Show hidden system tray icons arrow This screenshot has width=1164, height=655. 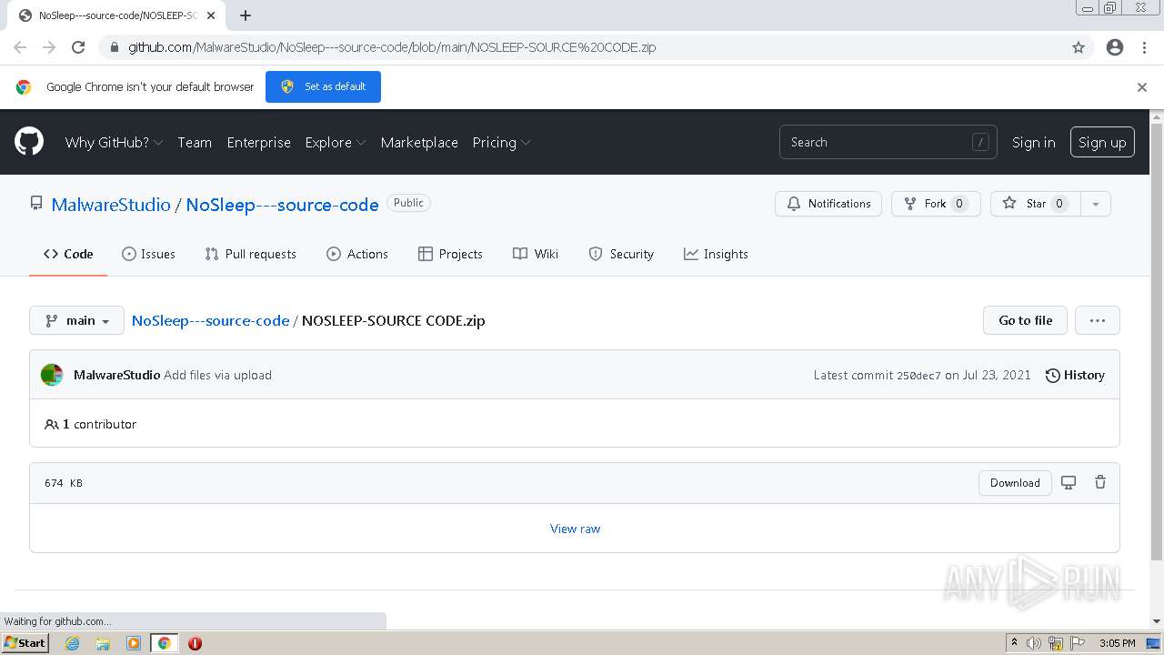(x=1014, y=643)
